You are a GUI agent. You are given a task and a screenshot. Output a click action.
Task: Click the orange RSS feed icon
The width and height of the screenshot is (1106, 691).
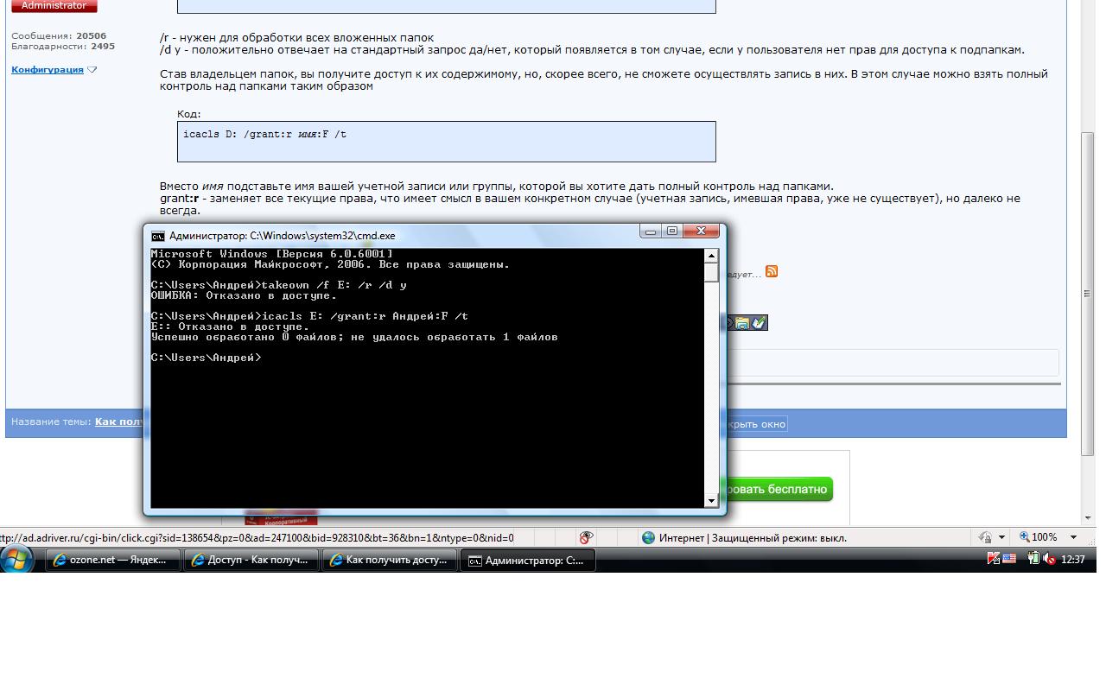[x=772, y=271]
